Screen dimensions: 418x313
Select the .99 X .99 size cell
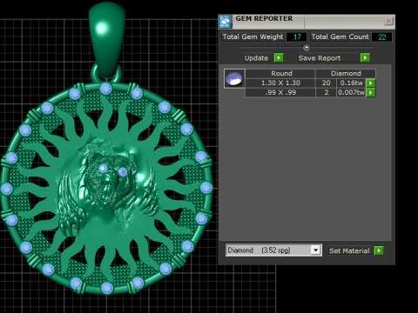point(280,92)
